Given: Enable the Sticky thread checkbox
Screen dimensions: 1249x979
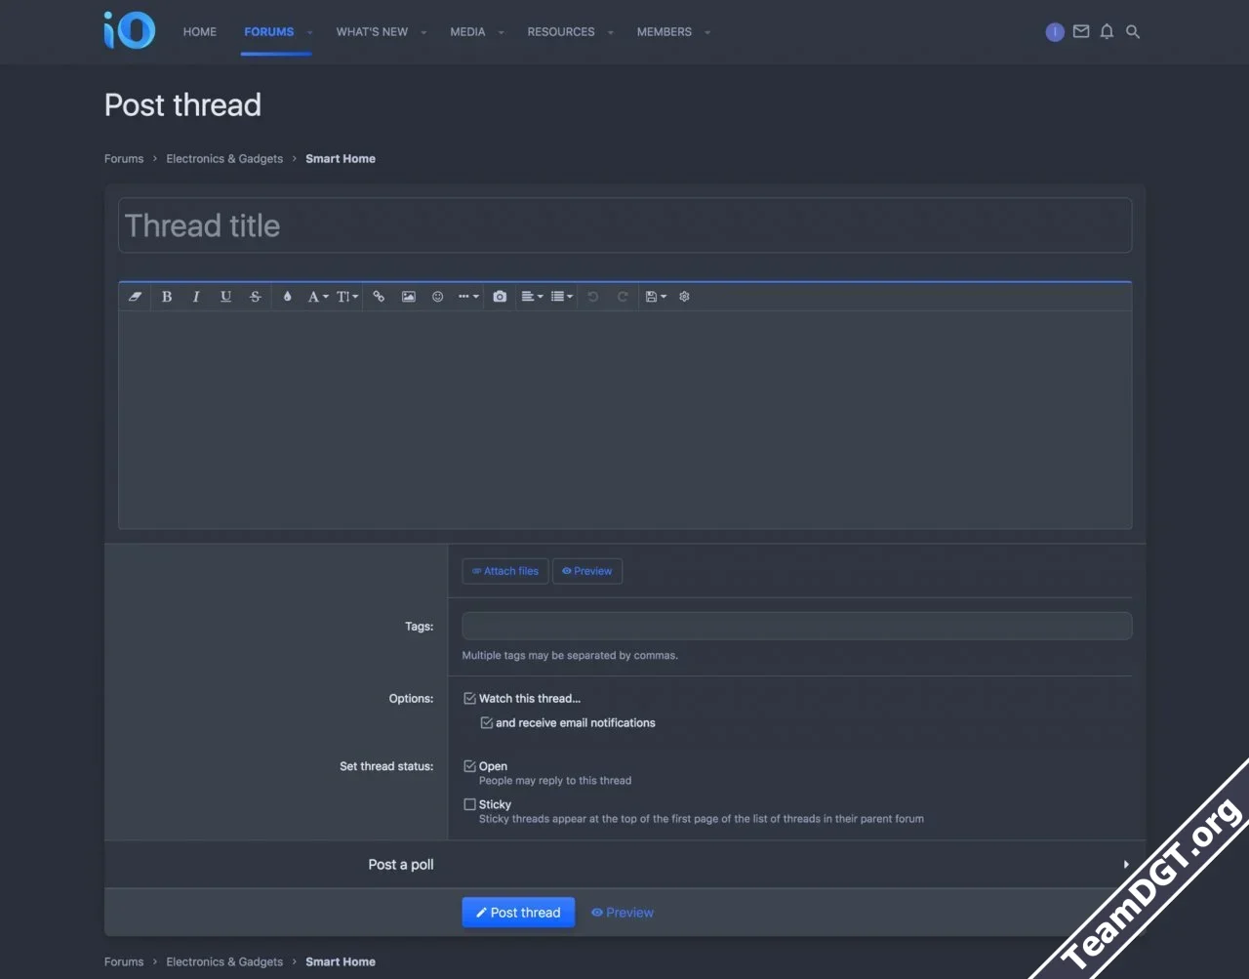Looking at the screenshot, I should point(470,805).
